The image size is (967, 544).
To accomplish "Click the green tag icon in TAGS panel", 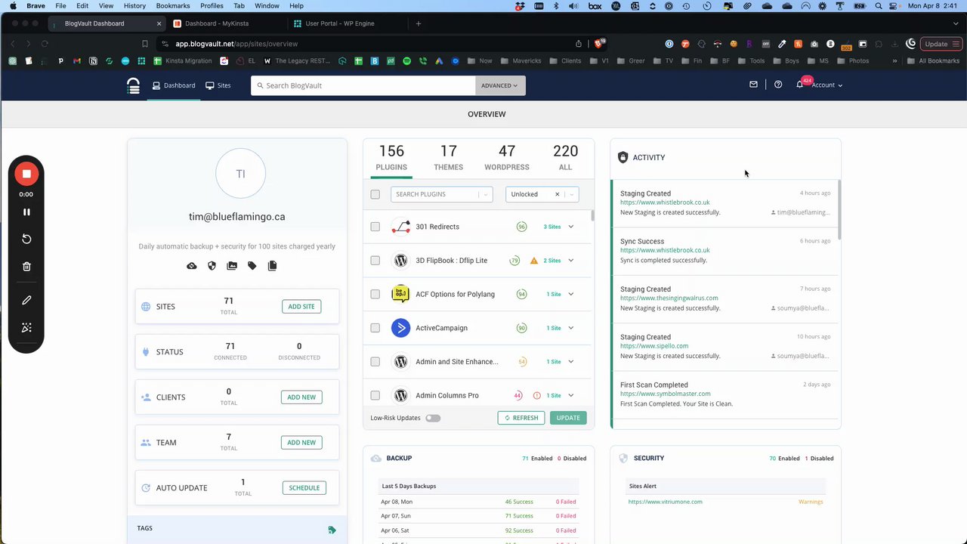I will coord(332,530).
